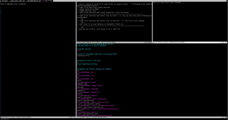
Task: Click the 'change shortcut icon' line
Action: (86, 11)
